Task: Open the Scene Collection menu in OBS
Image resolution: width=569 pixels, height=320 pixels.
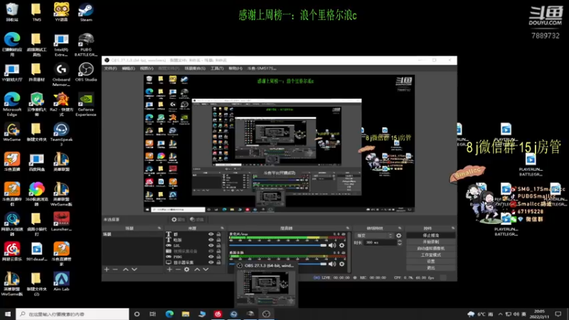Action: tap(195, 68)
